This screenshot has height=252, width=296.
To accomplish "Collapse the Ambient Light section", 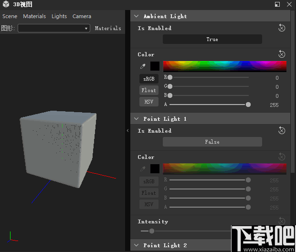I will coord(136,16).
